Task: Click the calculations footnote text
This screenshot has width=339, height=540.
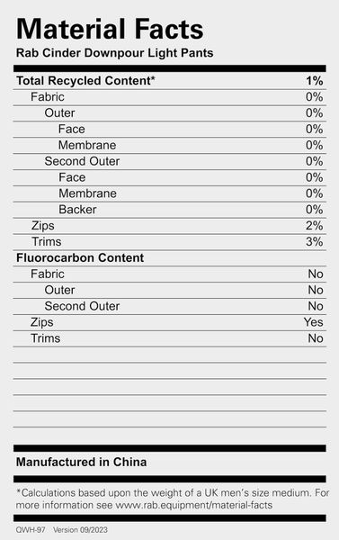Action: pos(173,499)
